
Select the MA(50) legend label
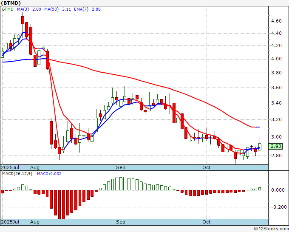(x=51, y=9)
